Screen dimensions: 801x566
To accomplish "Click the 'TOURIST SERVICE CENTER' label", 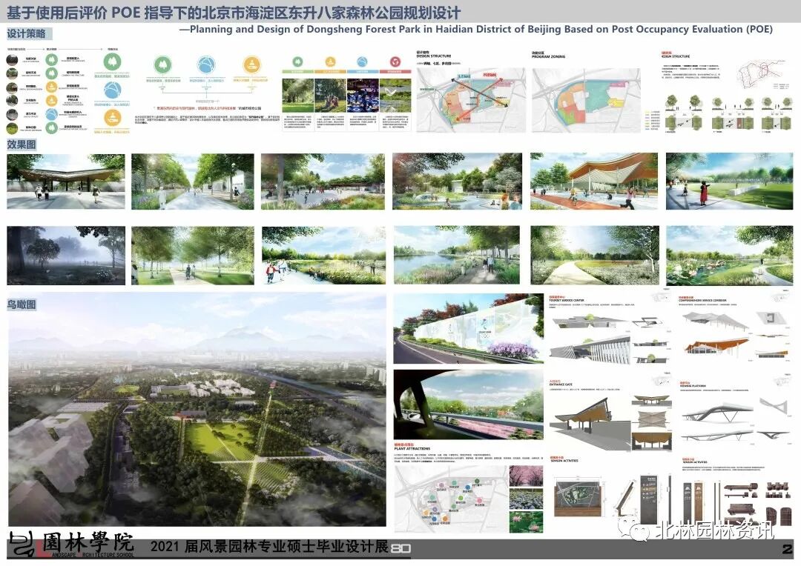I will coord(567,300).
